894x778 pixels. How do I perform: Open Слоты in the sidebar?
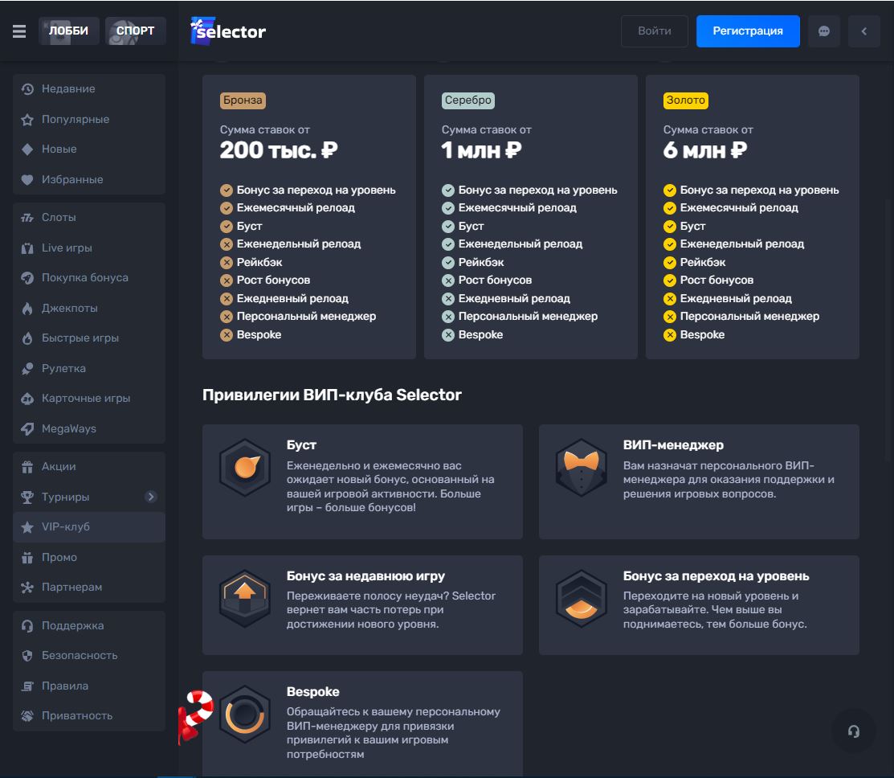coord(59,218)
